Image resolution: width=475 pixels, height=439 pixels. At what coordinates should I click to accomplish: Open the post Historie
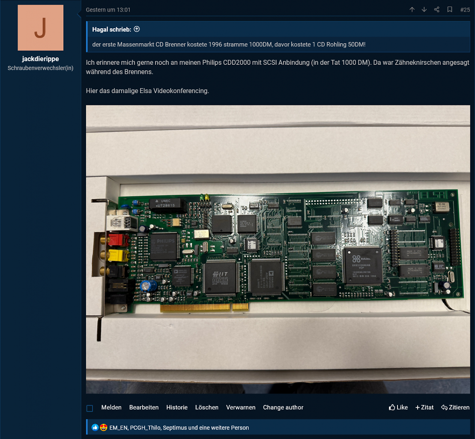[x=177, y=407]
